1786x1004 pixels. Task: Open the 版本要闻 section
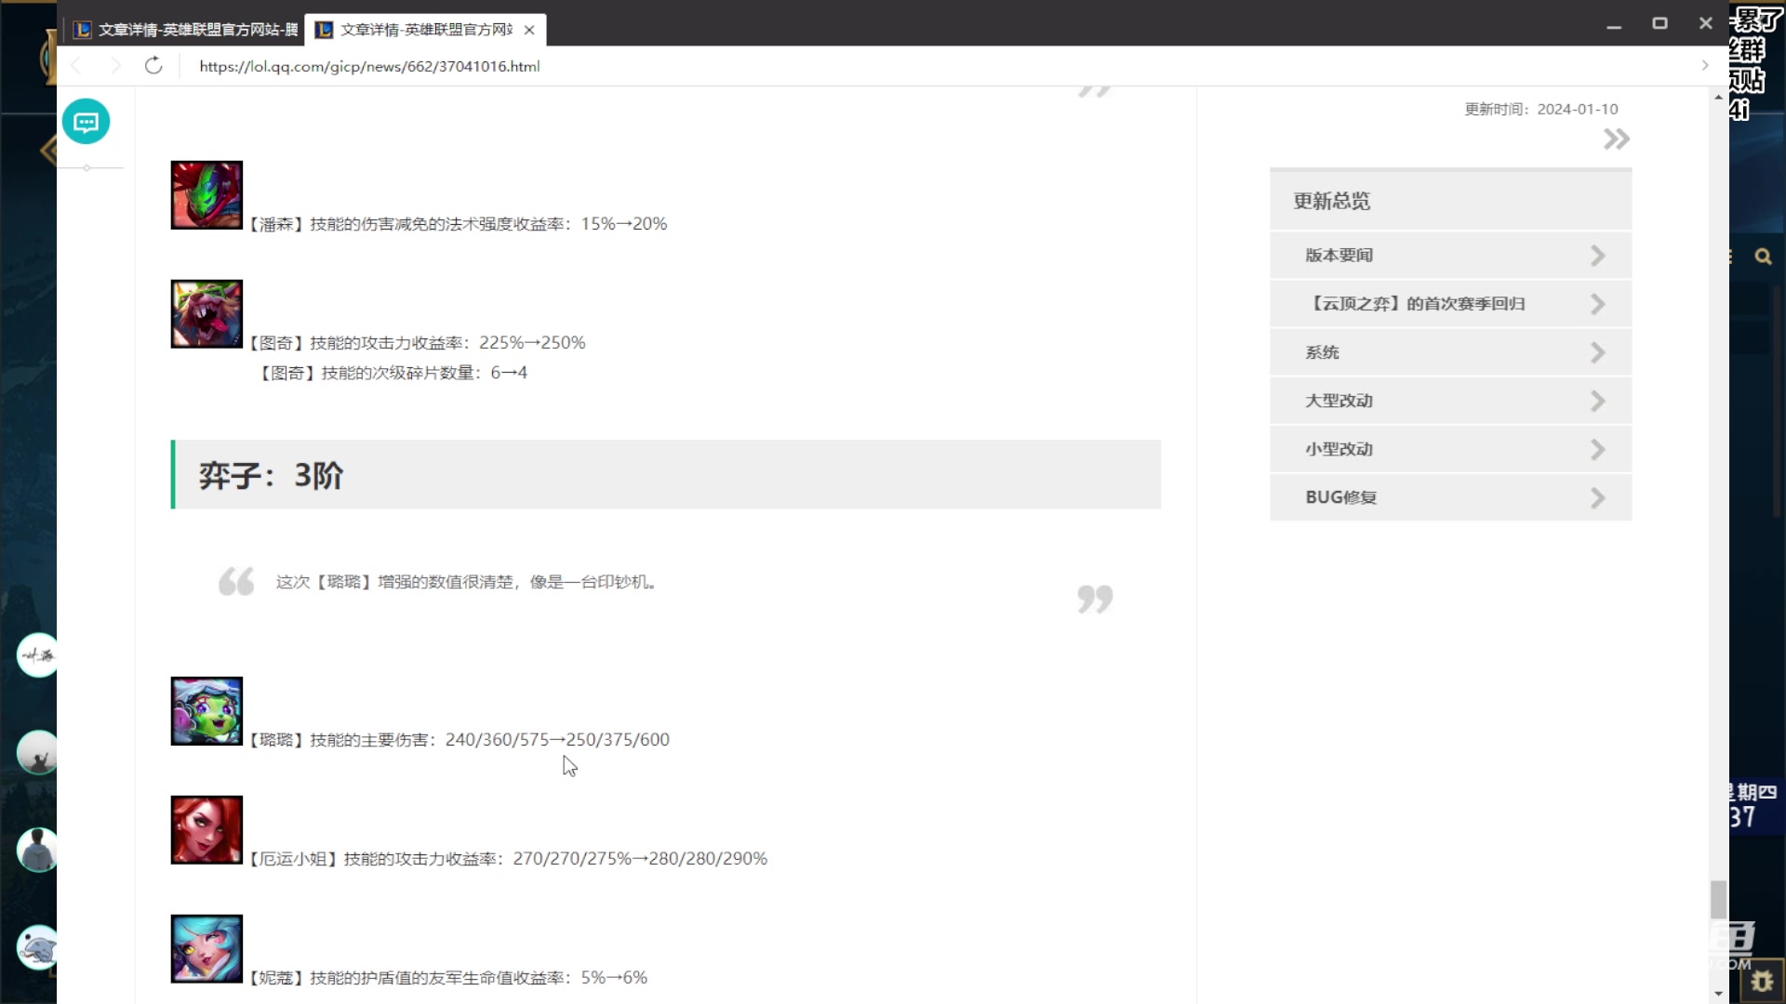click(x=1450, y=256)
